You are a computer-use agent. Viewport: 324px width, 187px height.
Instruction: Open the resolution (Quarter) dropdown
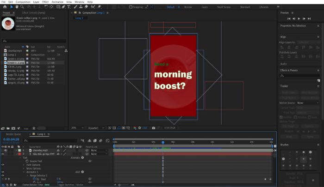[96, 128]
